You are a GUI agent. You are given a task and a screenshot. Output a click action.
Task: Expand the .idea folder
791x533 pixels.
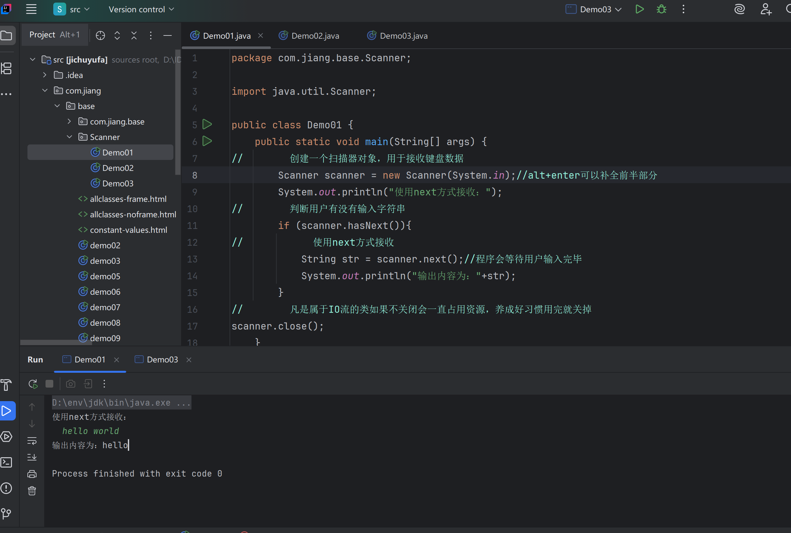click(x=45, y=75)
